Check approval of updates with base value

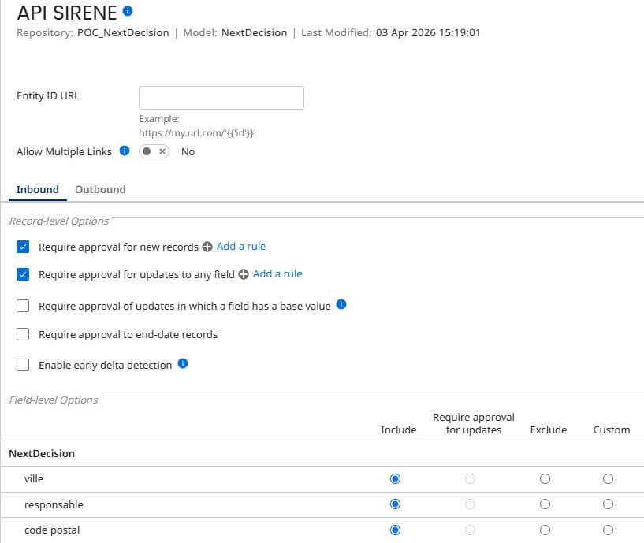pos(23,306)
